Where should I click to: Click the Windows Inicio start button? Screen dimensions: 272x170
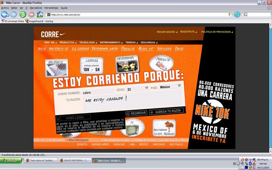pyautogui.click(x=11, y=160)
